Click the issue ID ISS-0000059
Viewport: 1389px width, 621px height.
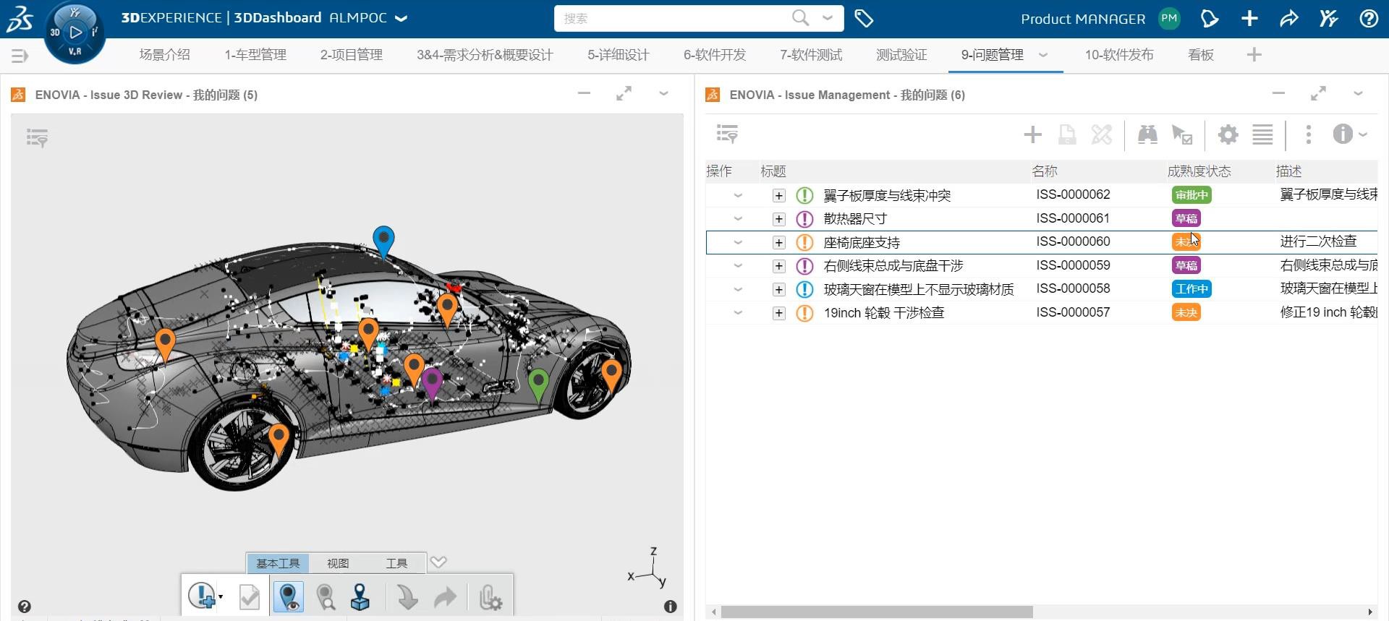click(1073, 265)
